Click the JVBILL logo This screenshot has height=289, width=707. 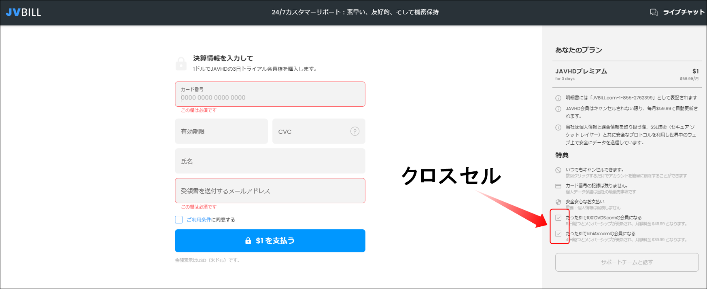coord(23,12)
